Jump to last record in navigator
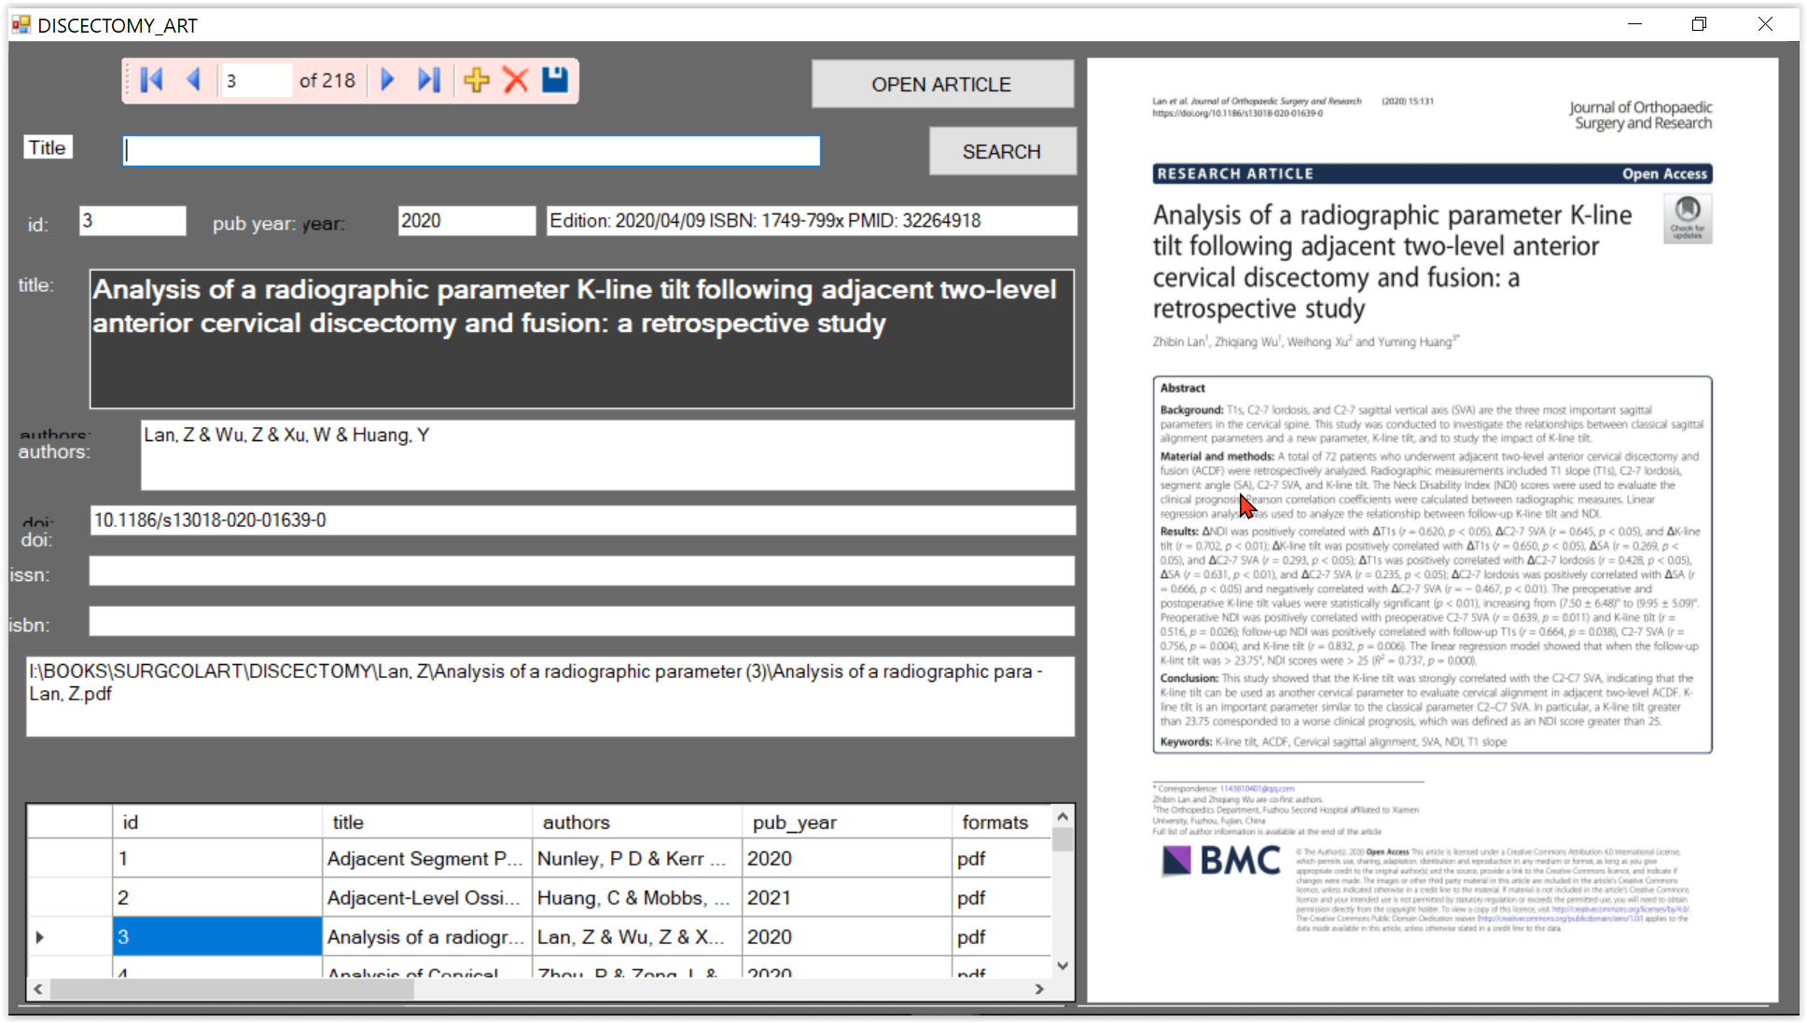The image size is (1807, 1023). tap(428, 80)
